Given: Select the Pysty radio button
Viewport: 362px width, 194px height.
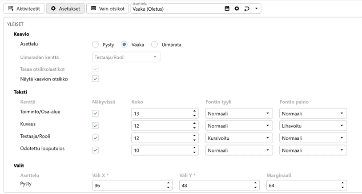Looking at the screenshot, I should (96, 44).
